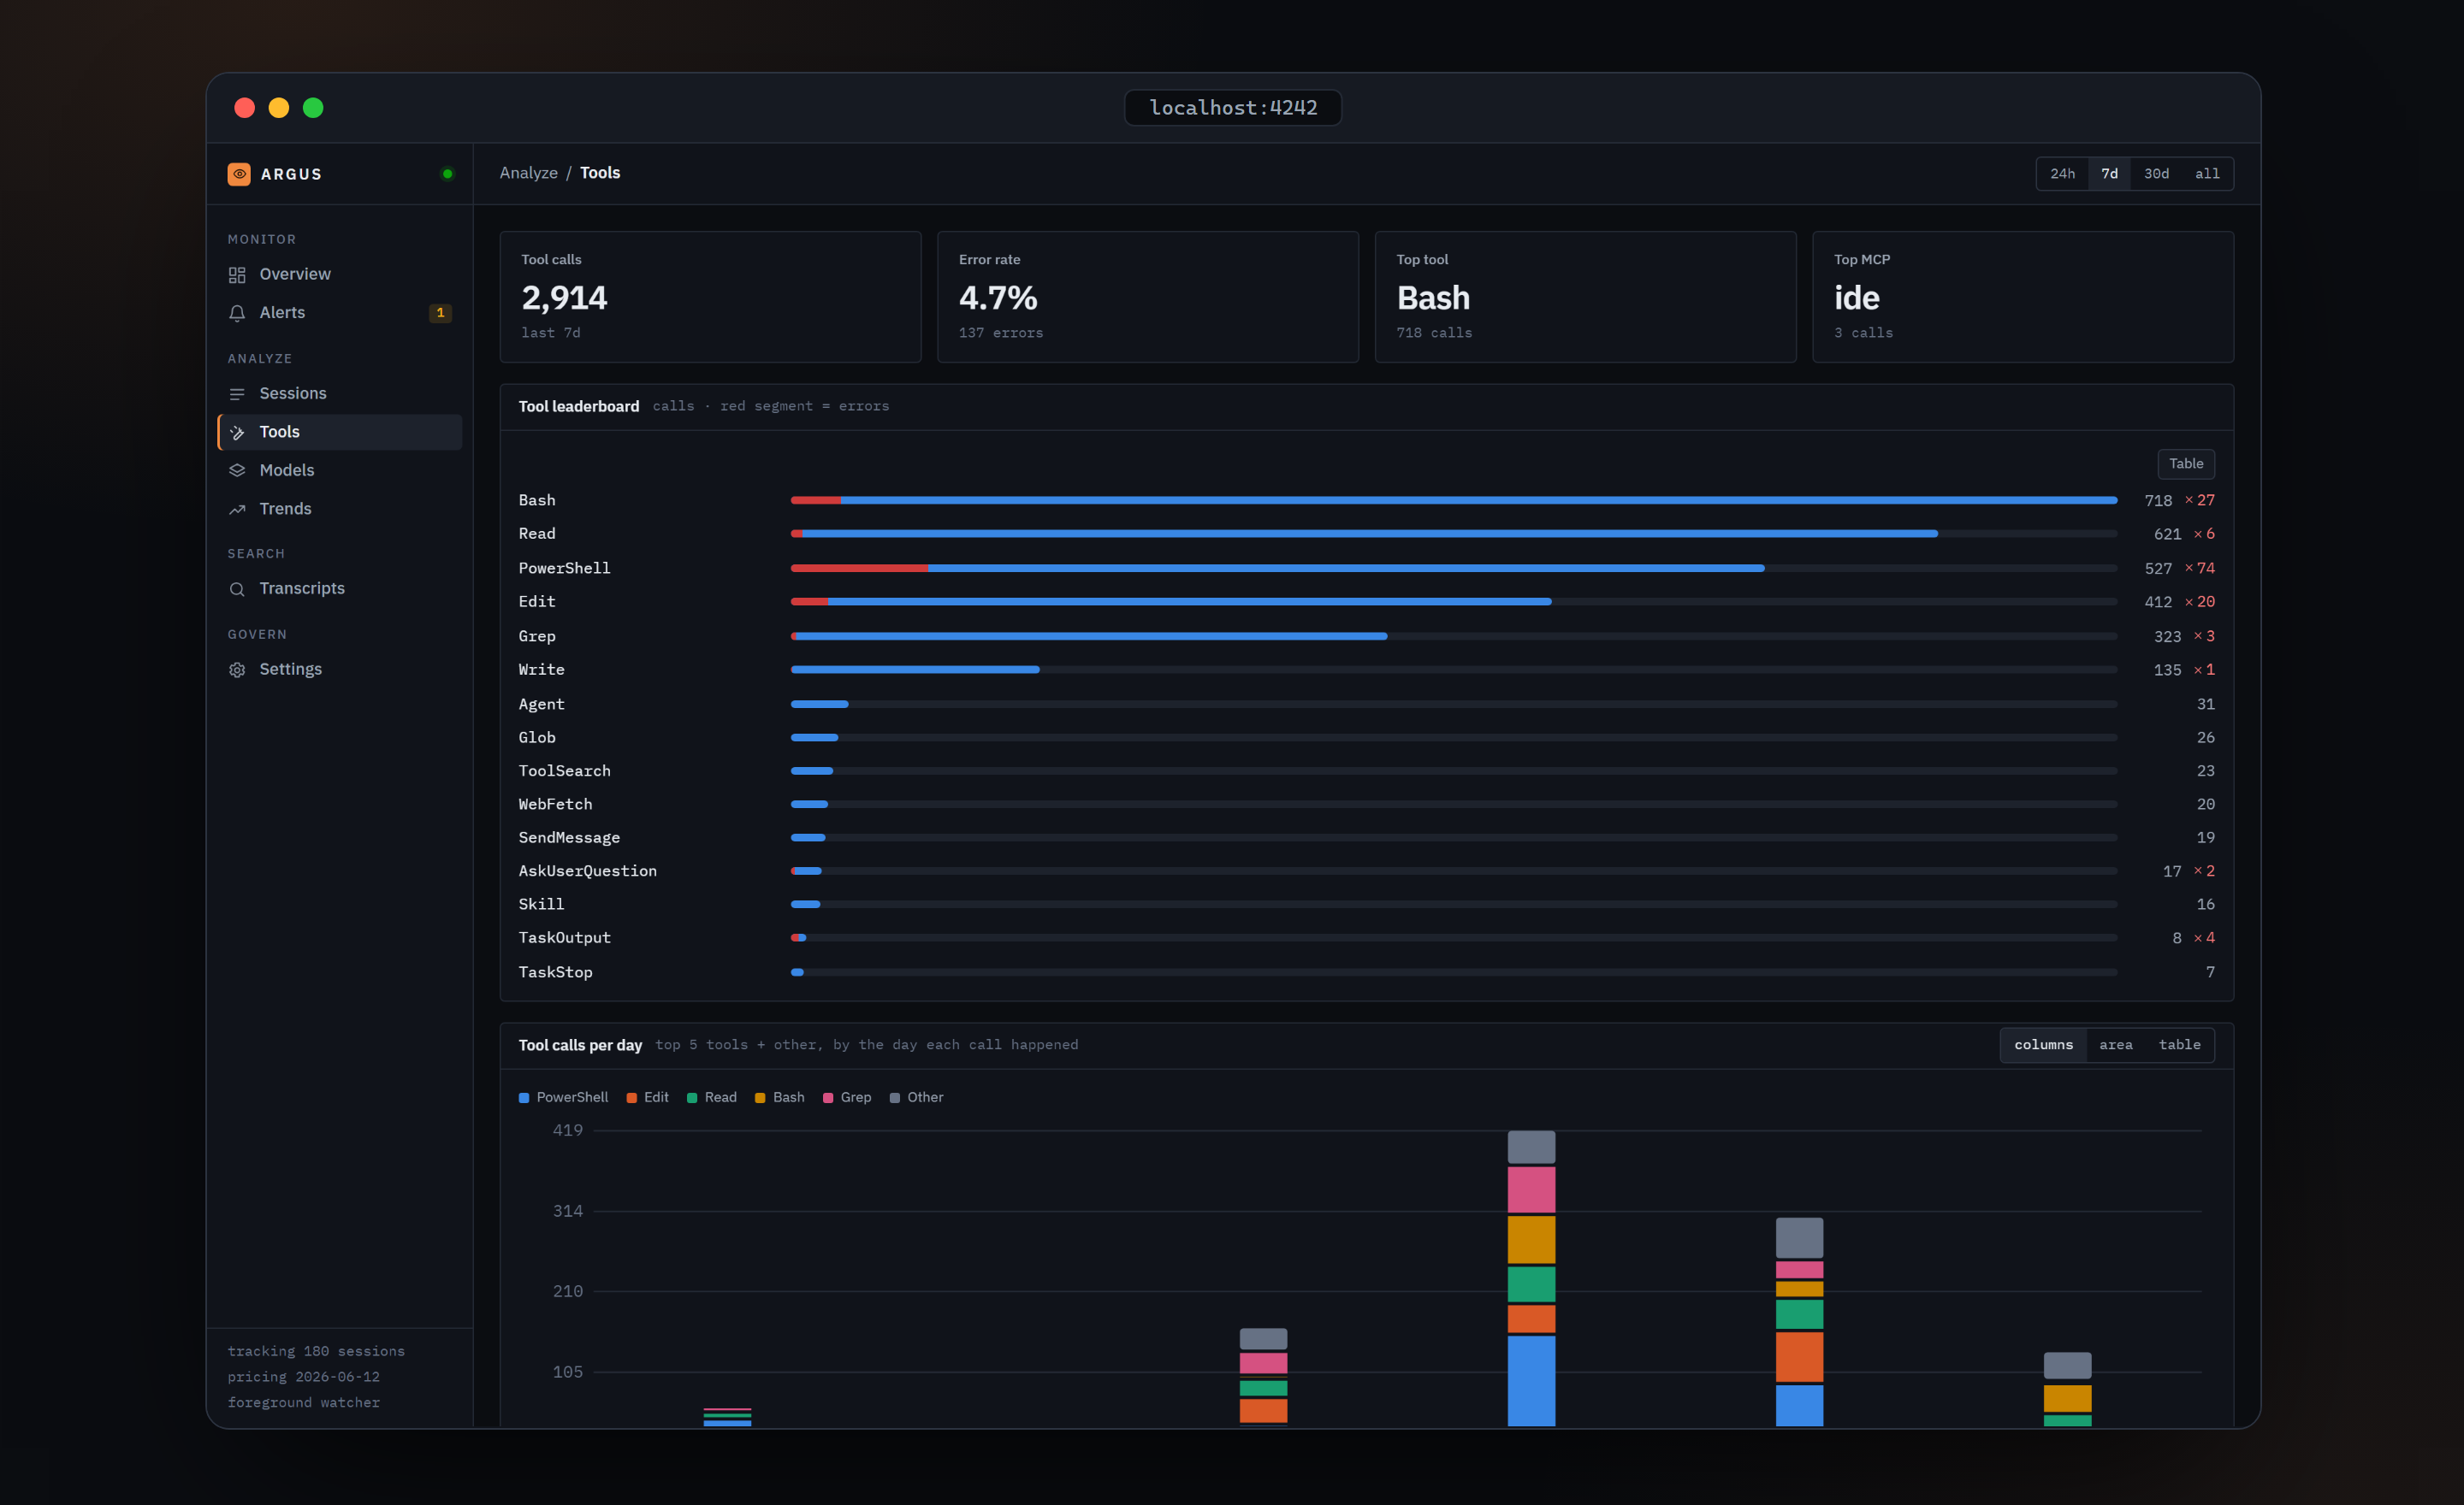Click the PowerShell leaderboard bar

pyautogui.click(x=1277, y=569)
